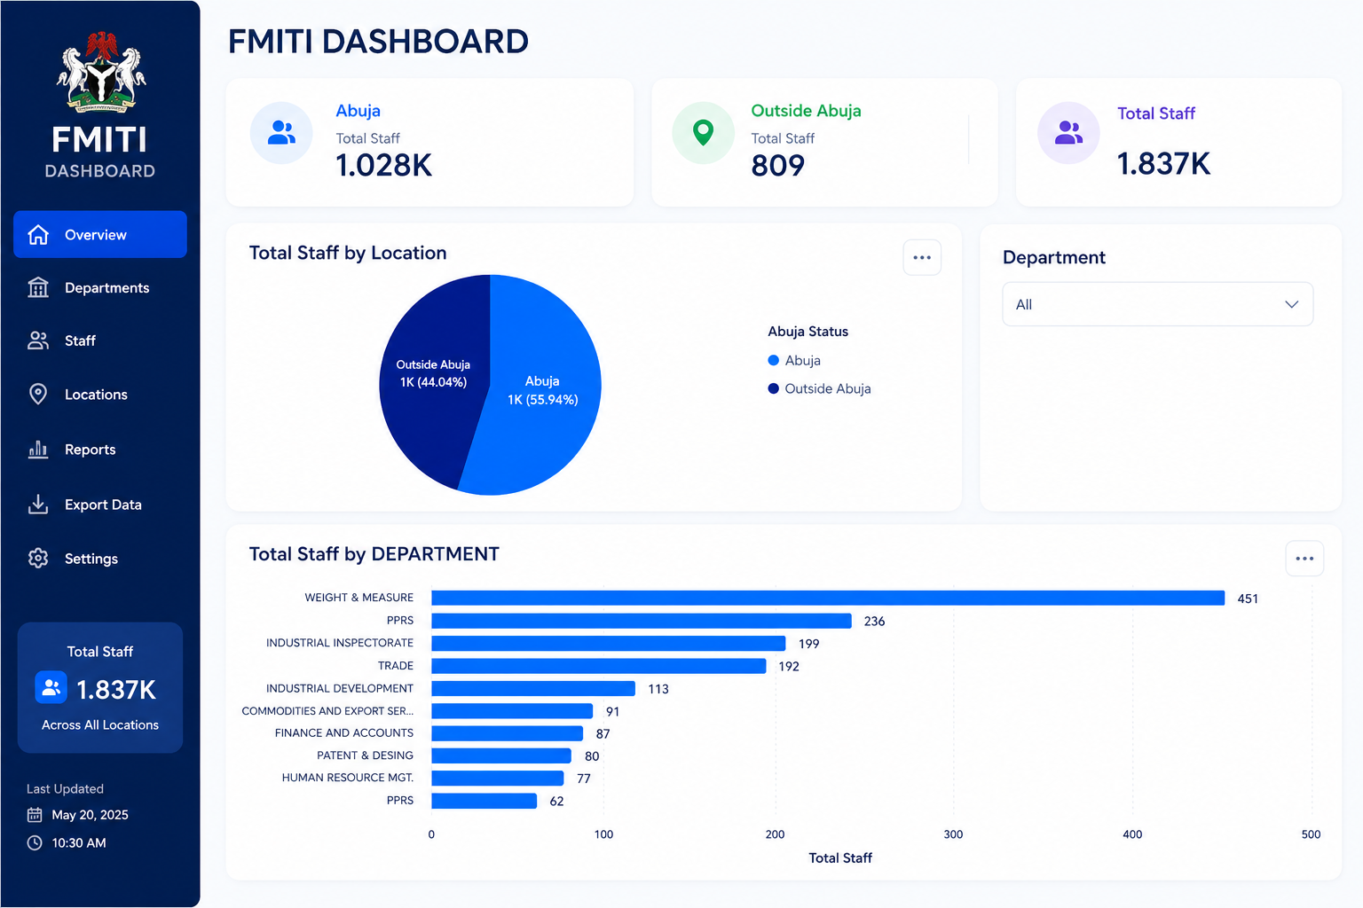Click the 451 bar value label
1363x908 pixels.
click(1248, 599)
